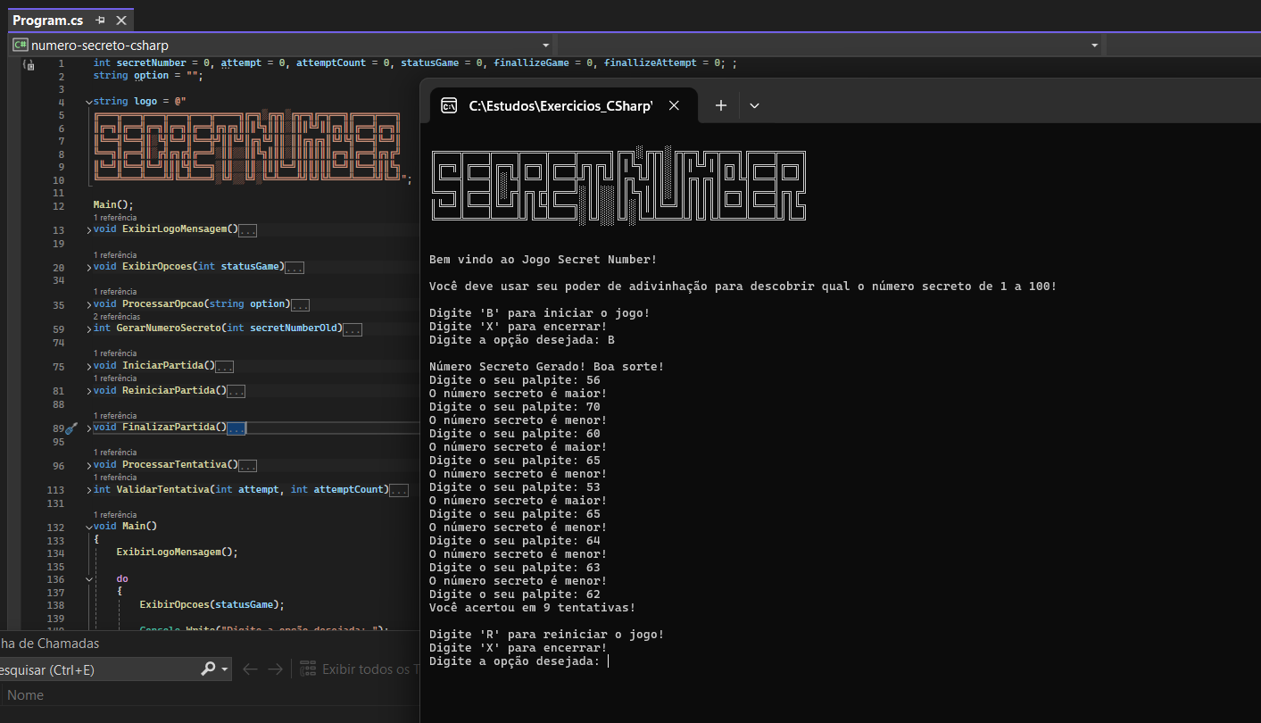This screenshot has height=723, width=1261.
Task: Click the ellipsis box after ProcessarOpcao(string option)
Action: pyautogui.click(x=301, y=305)
